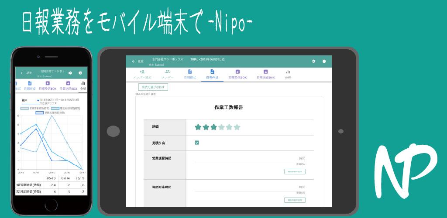
Task: Open the settings gear on the phone screen
Action: pos(70,73)
